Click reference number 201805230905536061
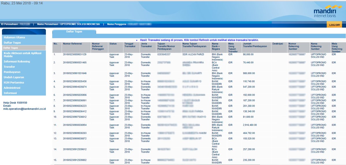Screen dimensions: 346x165 pyautogui.click(x=74, y=100)
